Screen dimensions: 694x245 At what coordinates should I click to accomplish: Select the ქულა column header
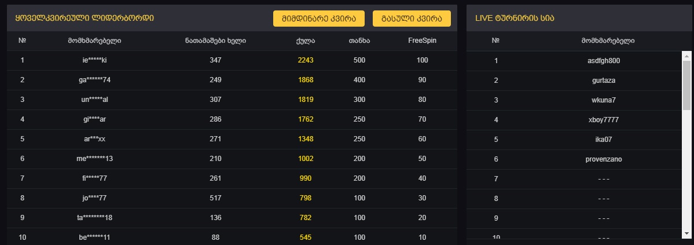tap(305, 41)
